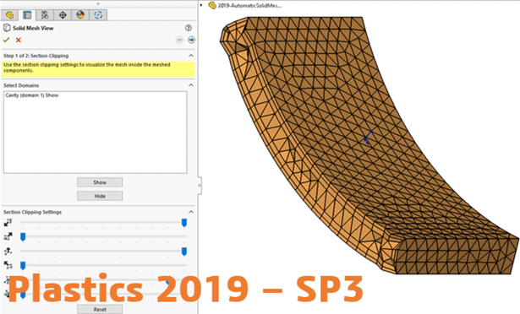Accept Solid Mesh View with green checkmark
The width and height of the screenshot is (520, 314).
tap(6, 40)
